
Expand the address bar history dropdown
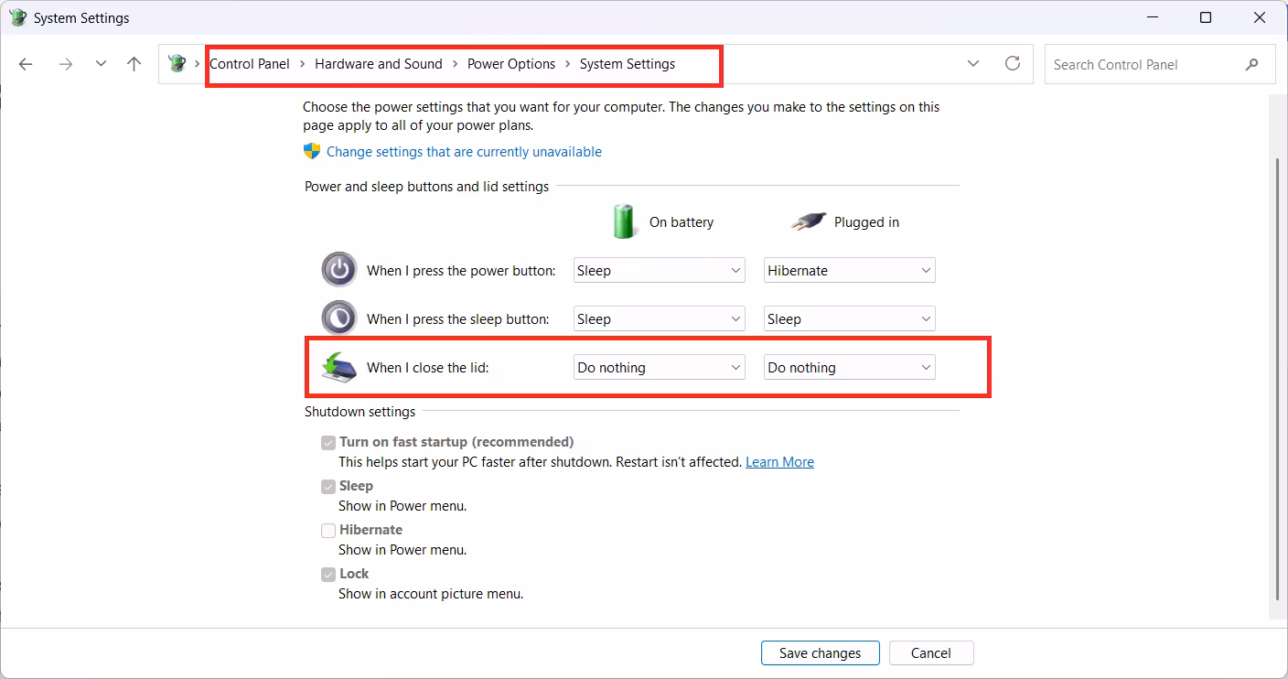(x=972, y=64)
